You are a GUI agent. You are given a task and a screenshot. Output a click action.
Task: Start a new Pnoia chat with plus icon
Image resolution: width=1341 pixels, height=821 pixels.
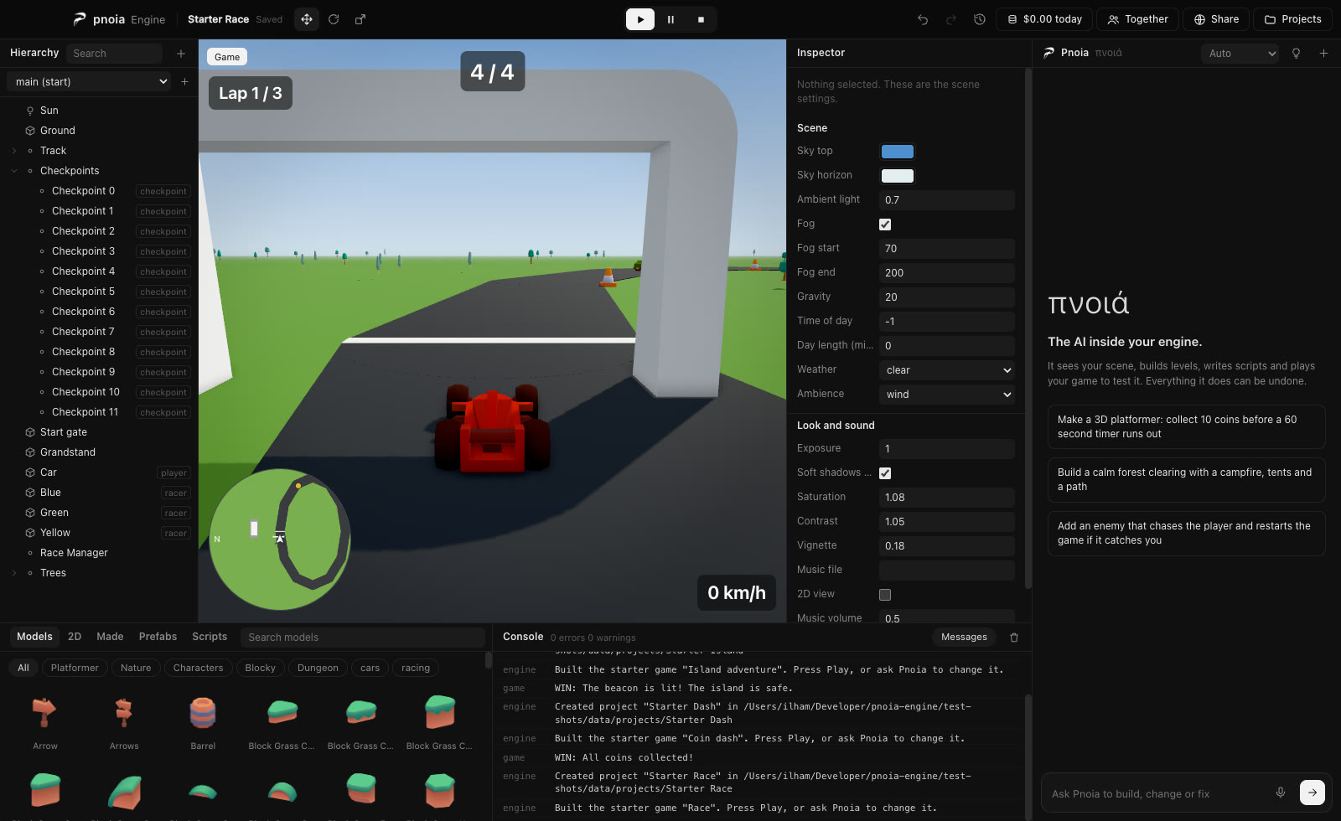1324,54
